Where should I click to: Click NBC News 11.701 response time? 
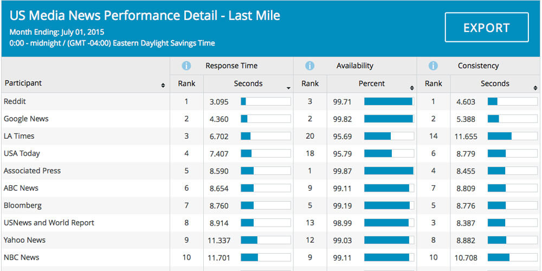pyautogui.click(x=219, y=258)
